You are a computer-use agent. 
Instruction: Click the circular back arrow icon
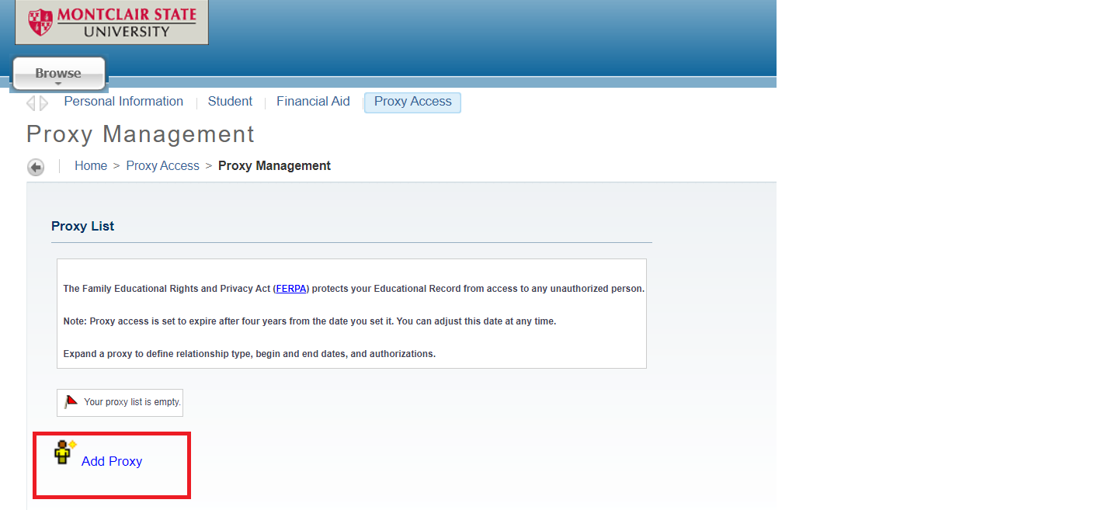[x=36, y=166]
